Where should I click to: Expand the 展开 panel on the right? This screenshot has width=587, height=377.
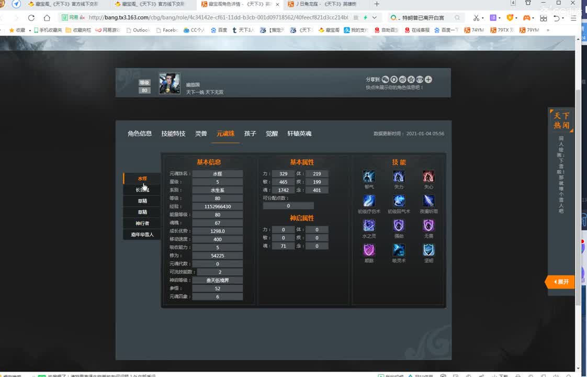tap(560, 282)
